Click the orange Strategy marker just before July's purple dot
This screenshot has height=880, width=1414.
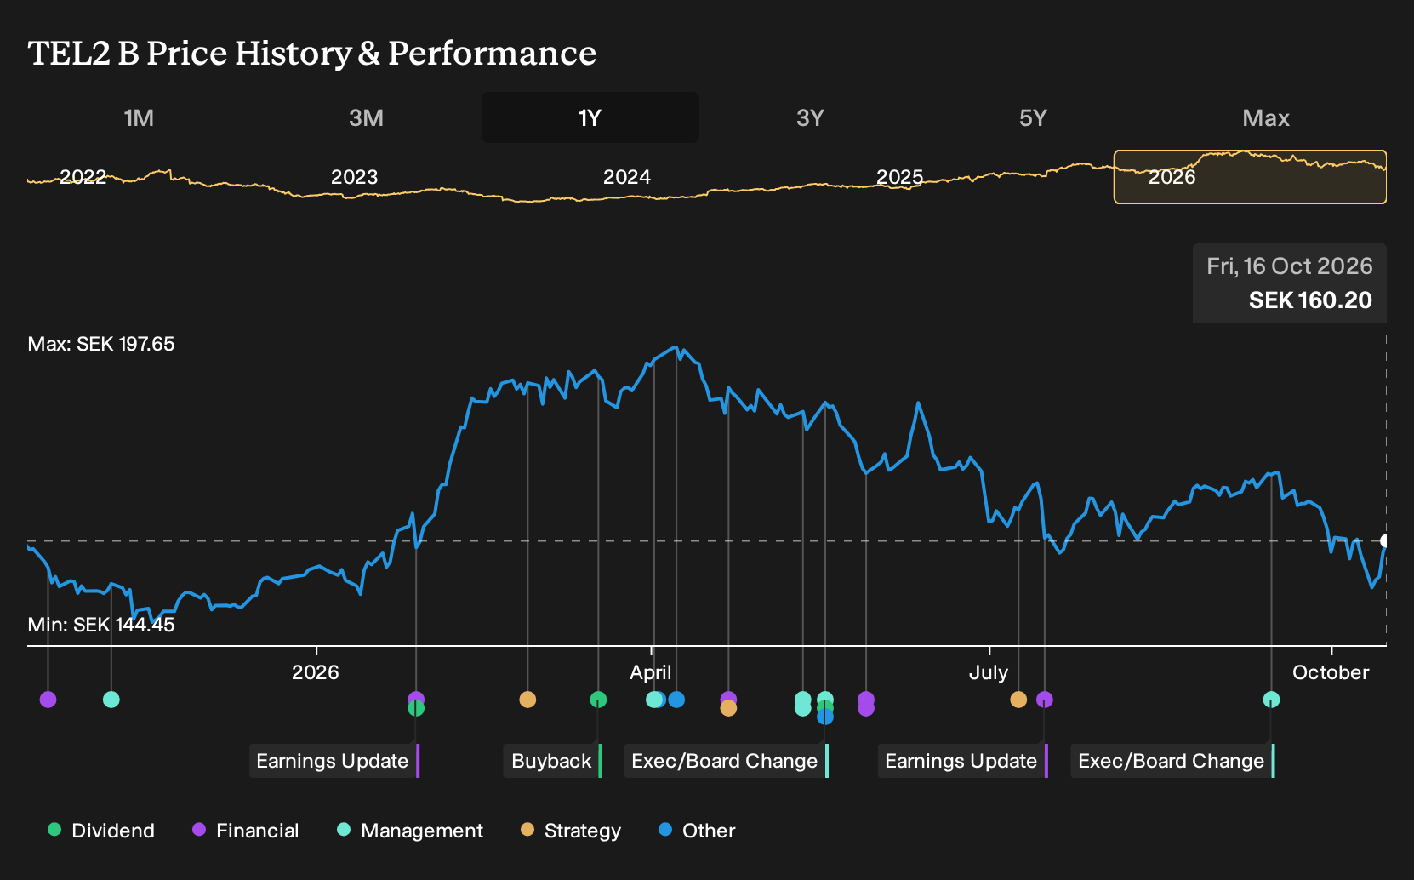(1018, 700)
